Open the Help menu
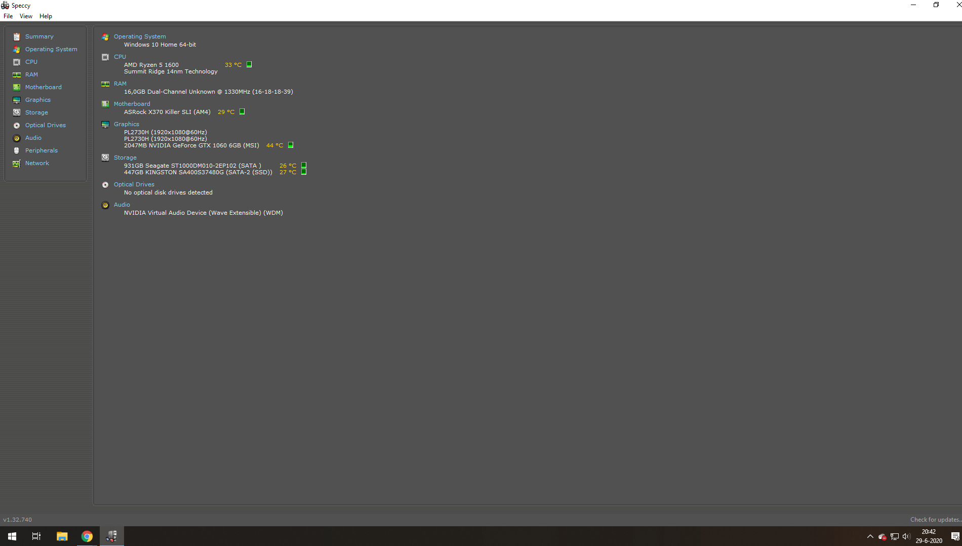This screenshot has height=546, width=962. click(x=46, y=16)
